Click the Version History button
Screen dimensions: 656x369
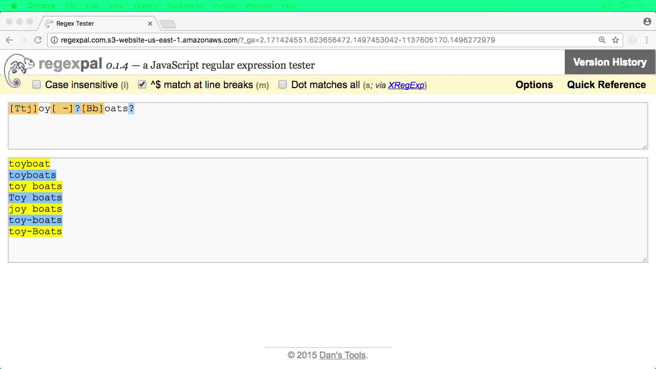point(609,61)
